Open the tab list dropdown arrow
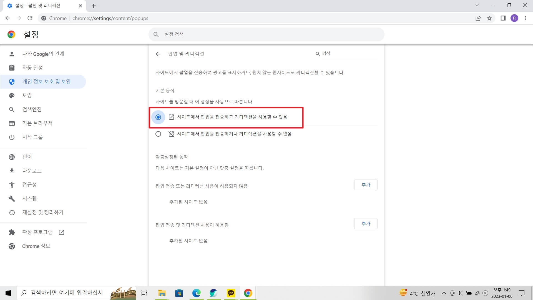 (477, 5)
